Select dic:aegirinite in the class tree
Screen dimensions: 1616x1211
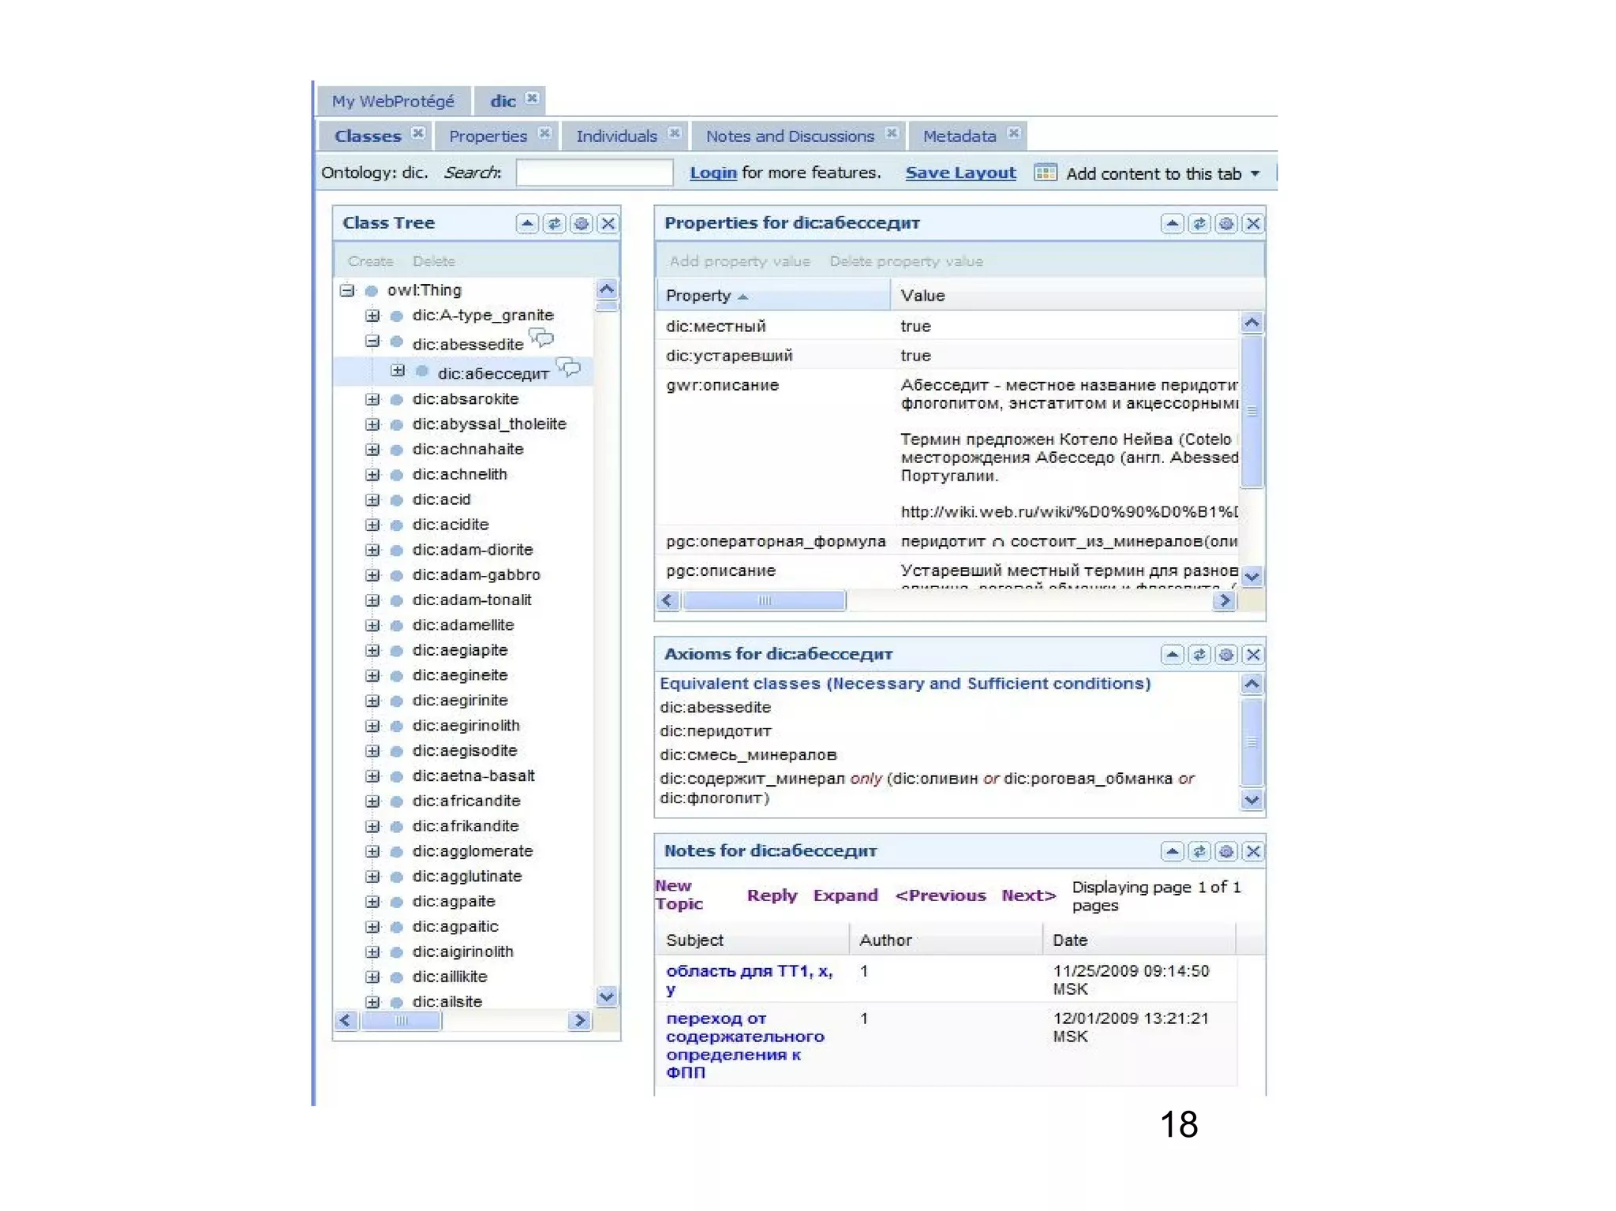[x=459, y=701]
